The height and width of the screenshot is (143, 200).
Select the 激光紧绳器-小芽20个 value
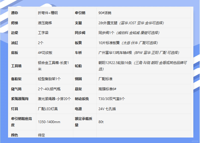tap(54, 99)
